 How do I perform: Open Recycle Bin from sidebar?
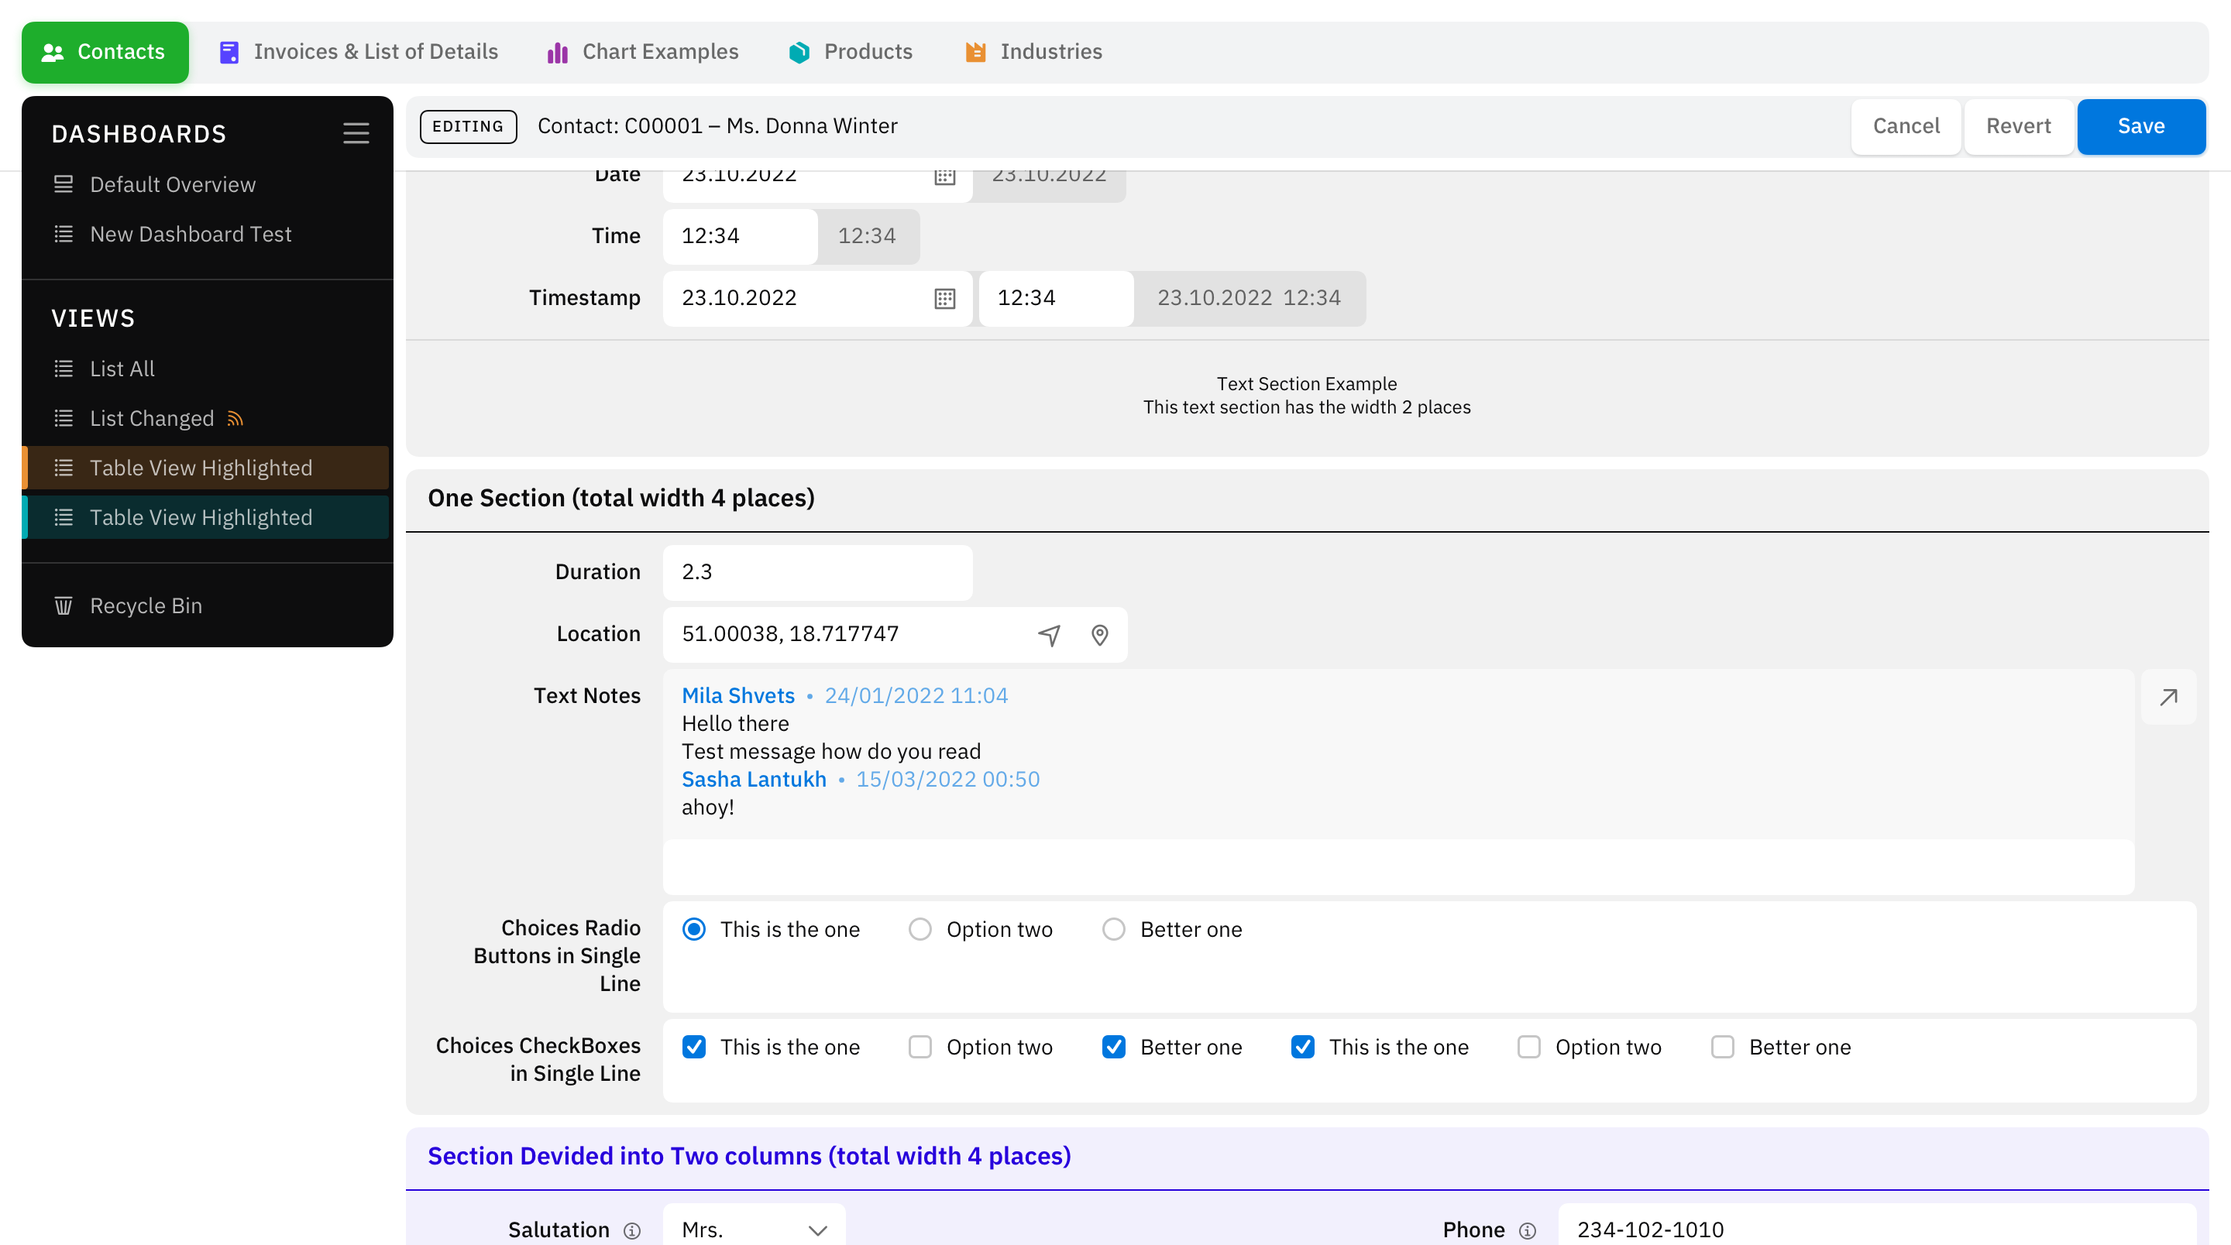point(146,606)
